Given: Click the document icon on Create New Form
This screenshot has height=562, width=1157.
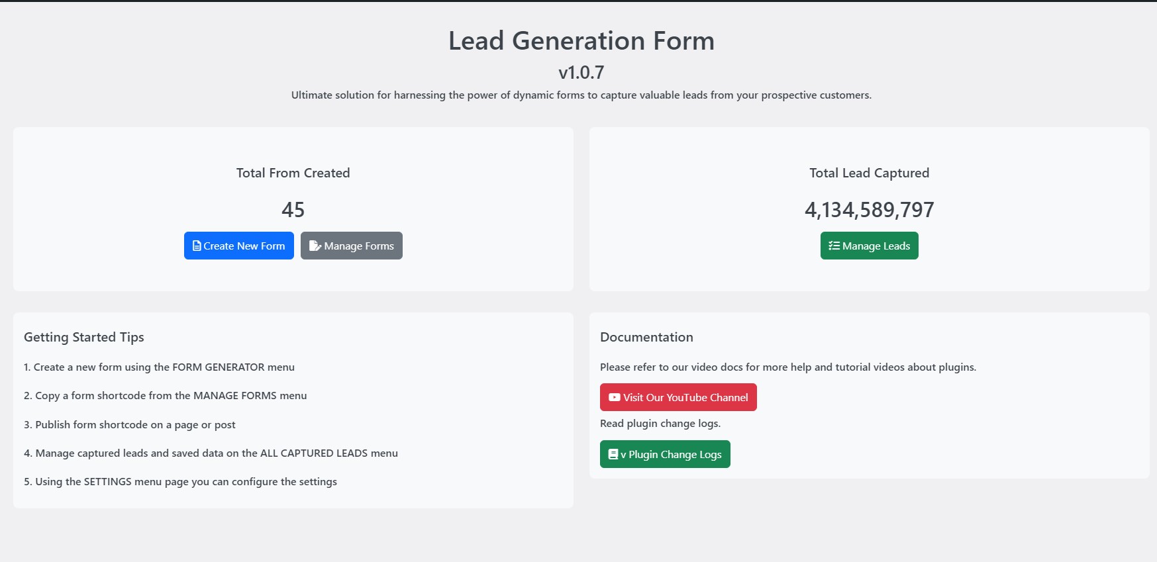Looking at the screenshot, I should 197,246.
